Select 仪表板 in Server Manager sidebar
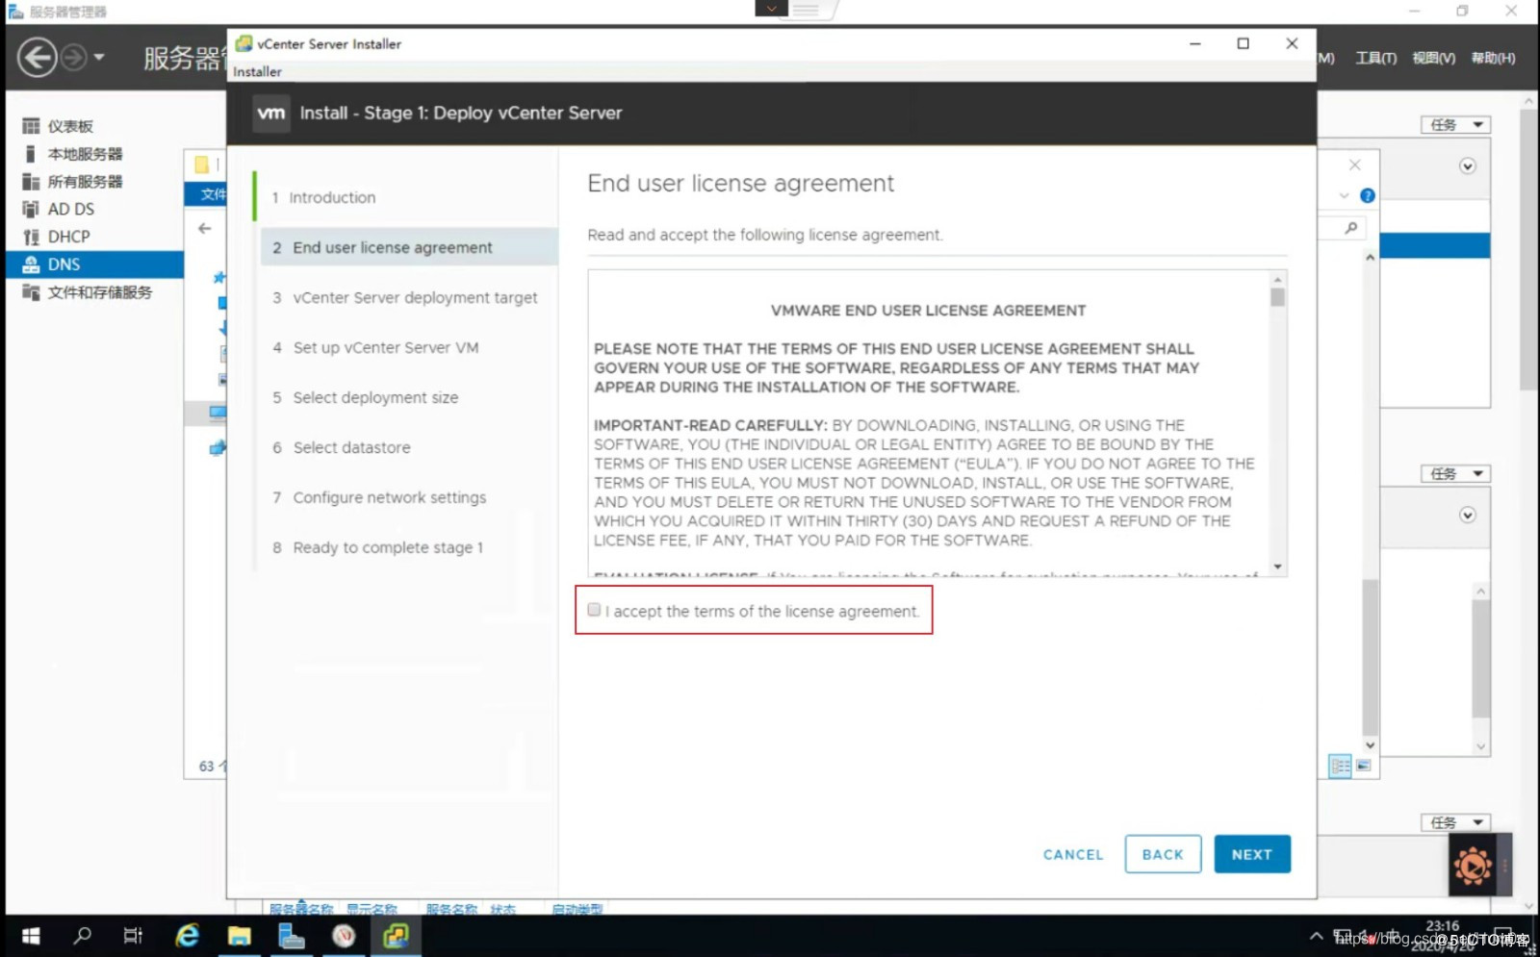The image size is (1540, 957). pyautogui.click(x=70, y=126)
